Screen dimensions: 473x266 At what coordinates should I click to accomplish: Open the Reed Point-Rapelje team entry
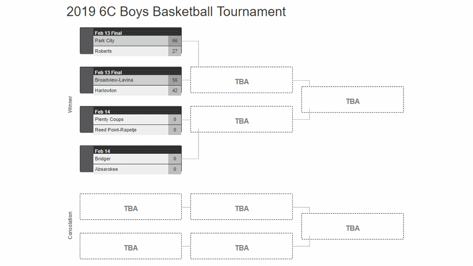[115, 130]
